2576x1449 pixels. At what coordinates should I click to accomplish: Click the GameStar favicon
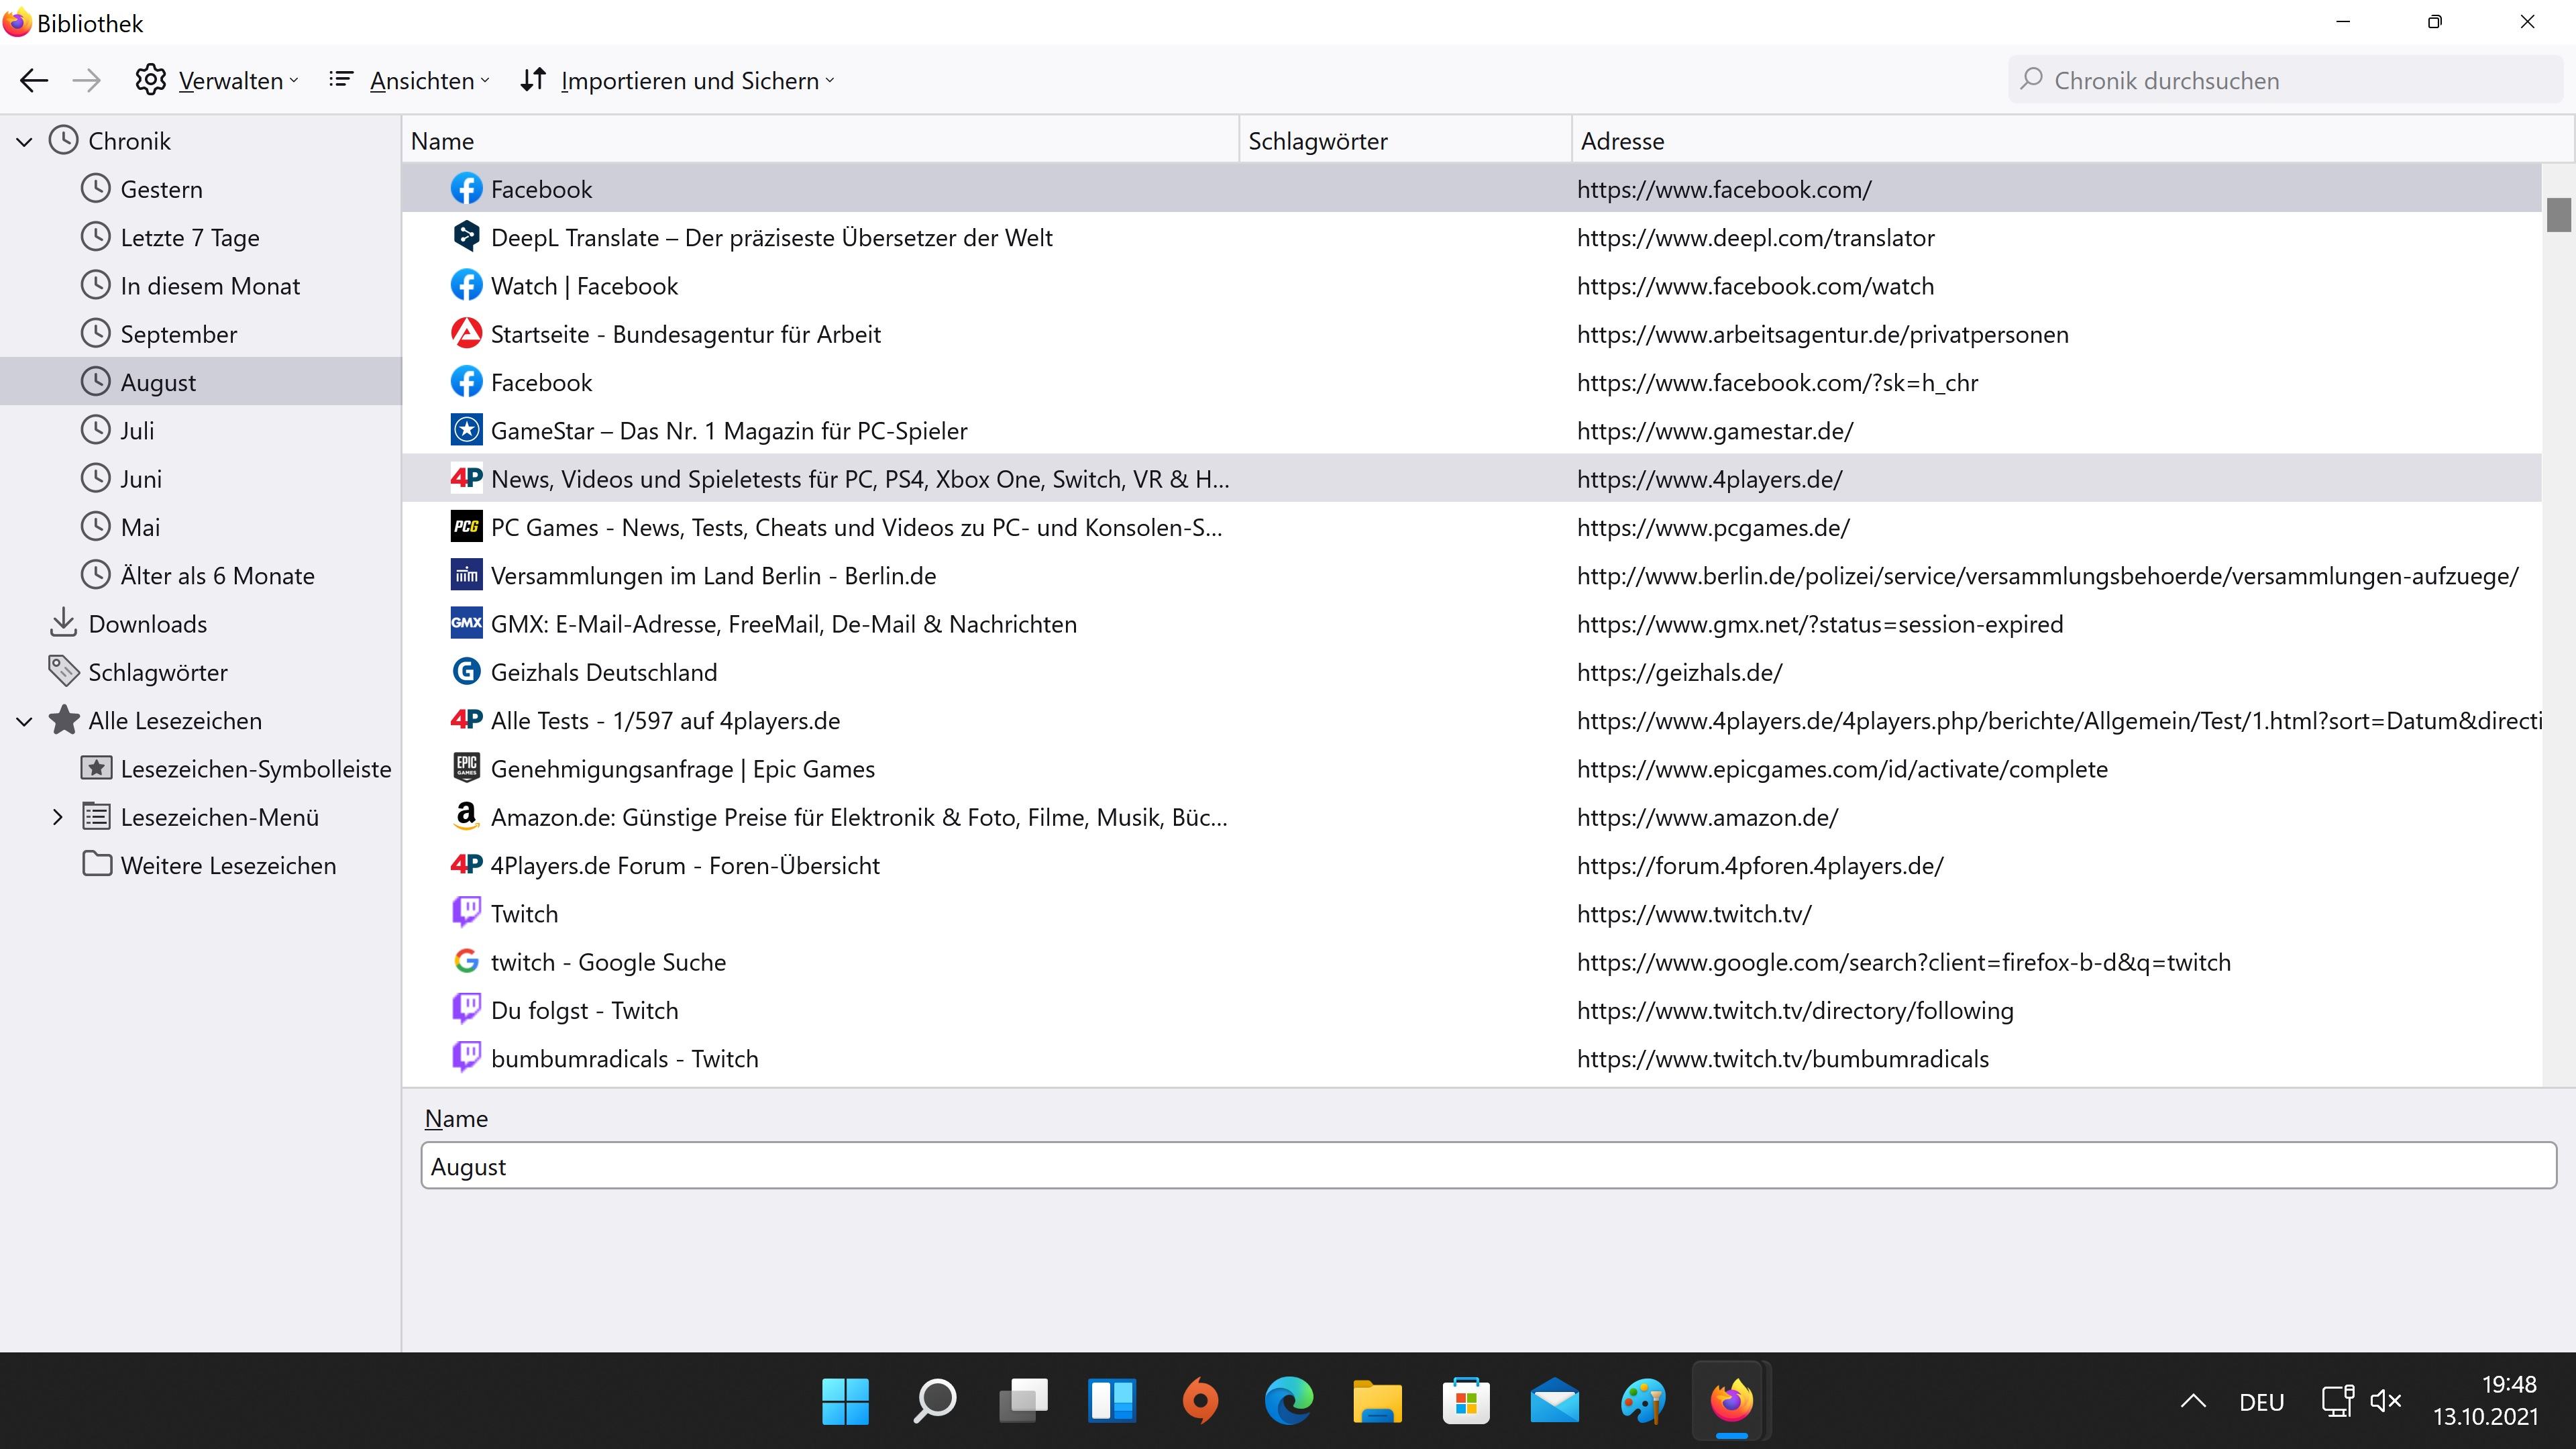(466, 431)
